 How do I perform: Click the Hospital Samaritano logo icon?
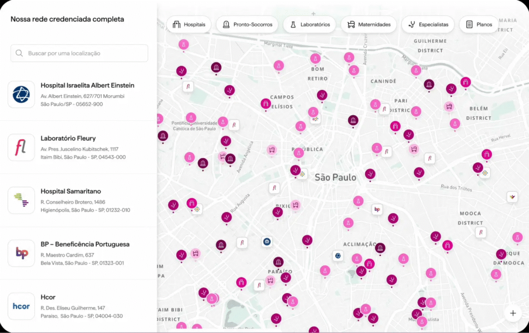(x=21, y=200)
